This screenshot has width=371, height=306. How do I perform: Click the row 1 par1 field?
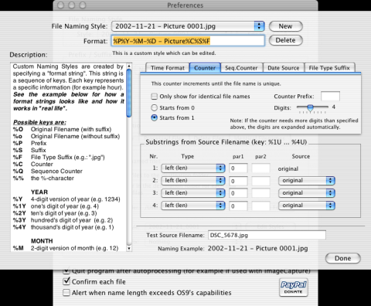[x=238, y=168]
